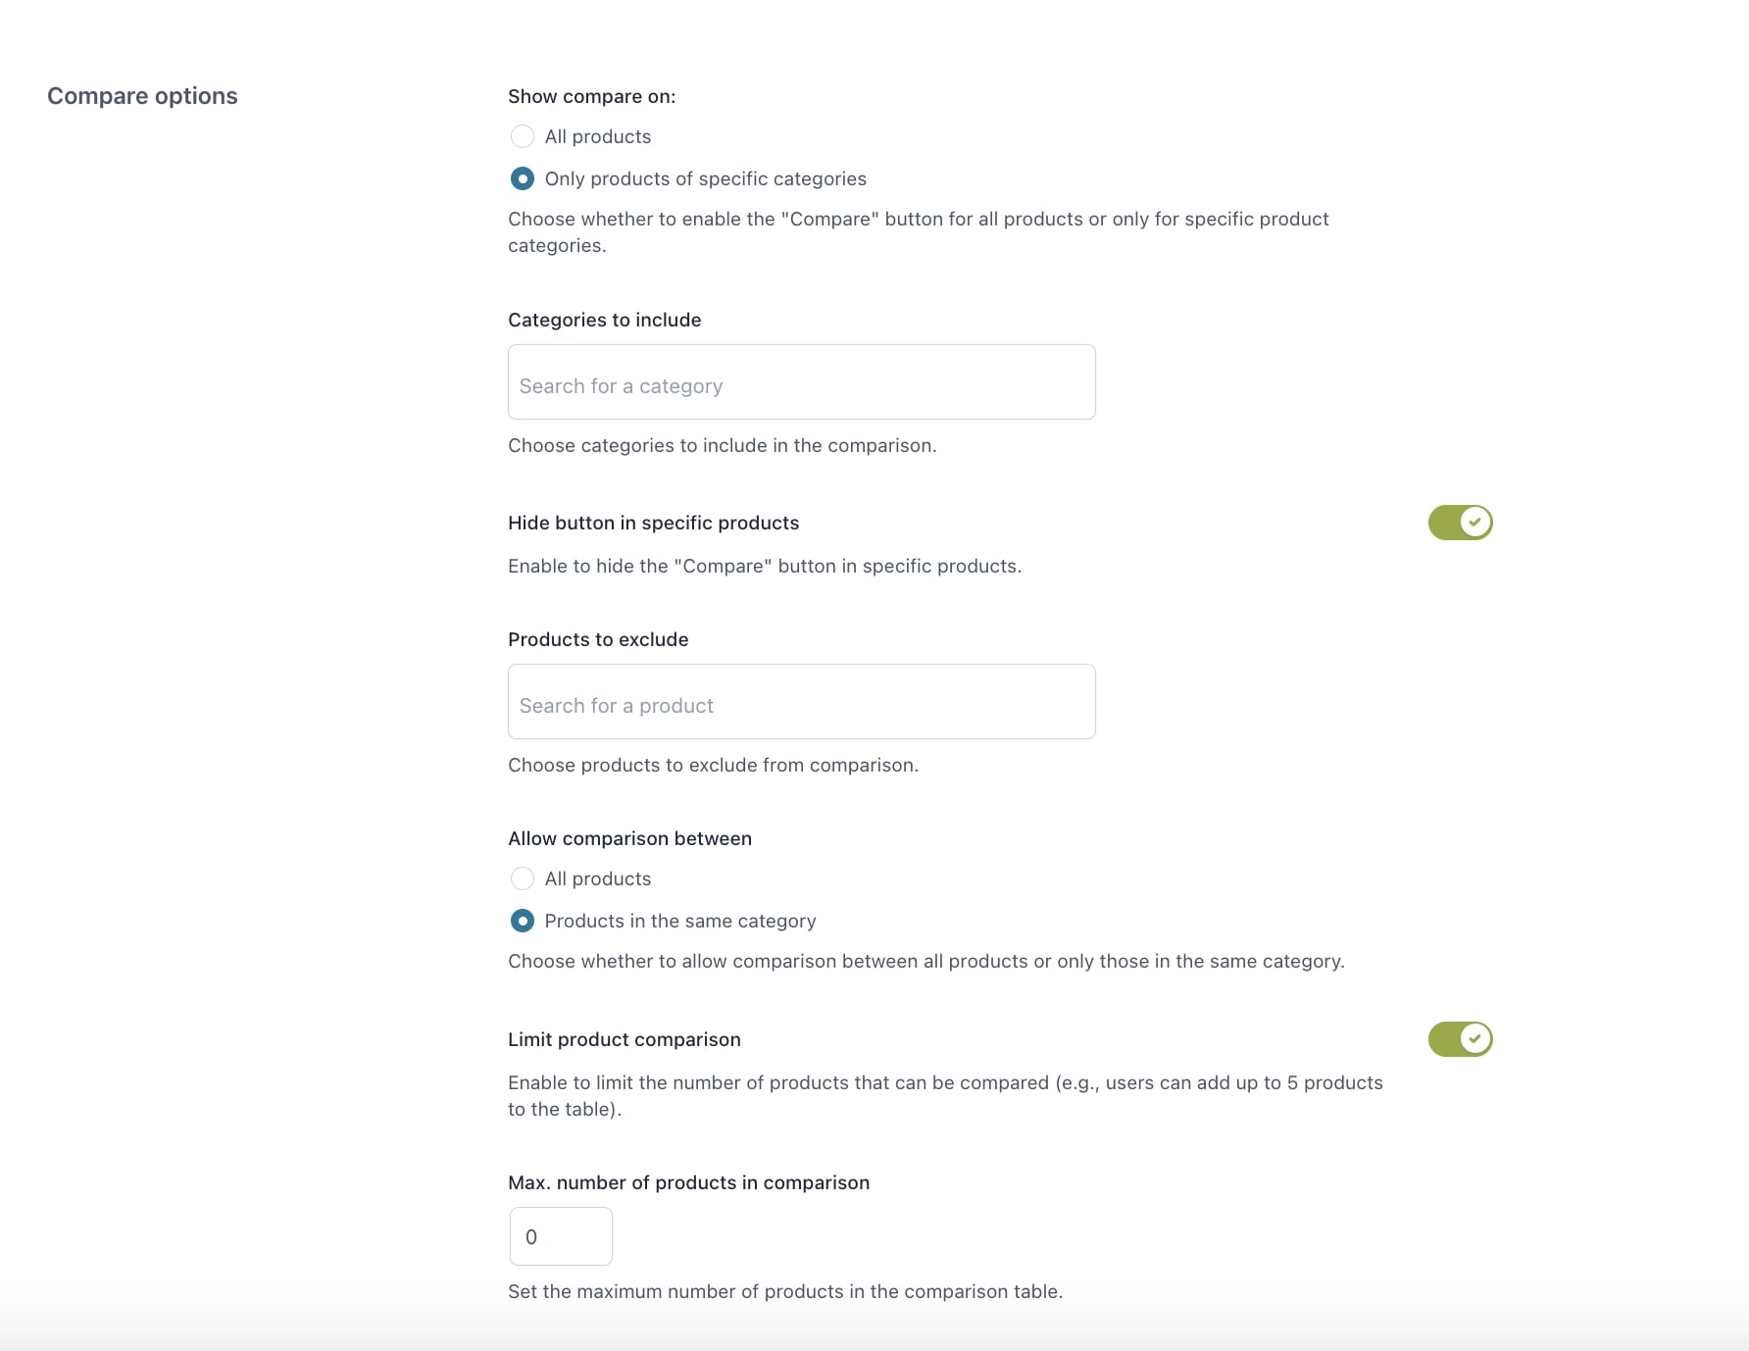
Task: Click "Set the maximum number of products" description
Action: coord(784,1291)
